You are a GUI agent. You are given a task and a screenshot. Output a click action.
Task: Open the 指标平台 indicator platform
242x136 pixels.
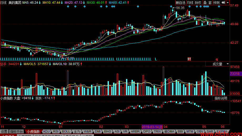tap(16, 132)
